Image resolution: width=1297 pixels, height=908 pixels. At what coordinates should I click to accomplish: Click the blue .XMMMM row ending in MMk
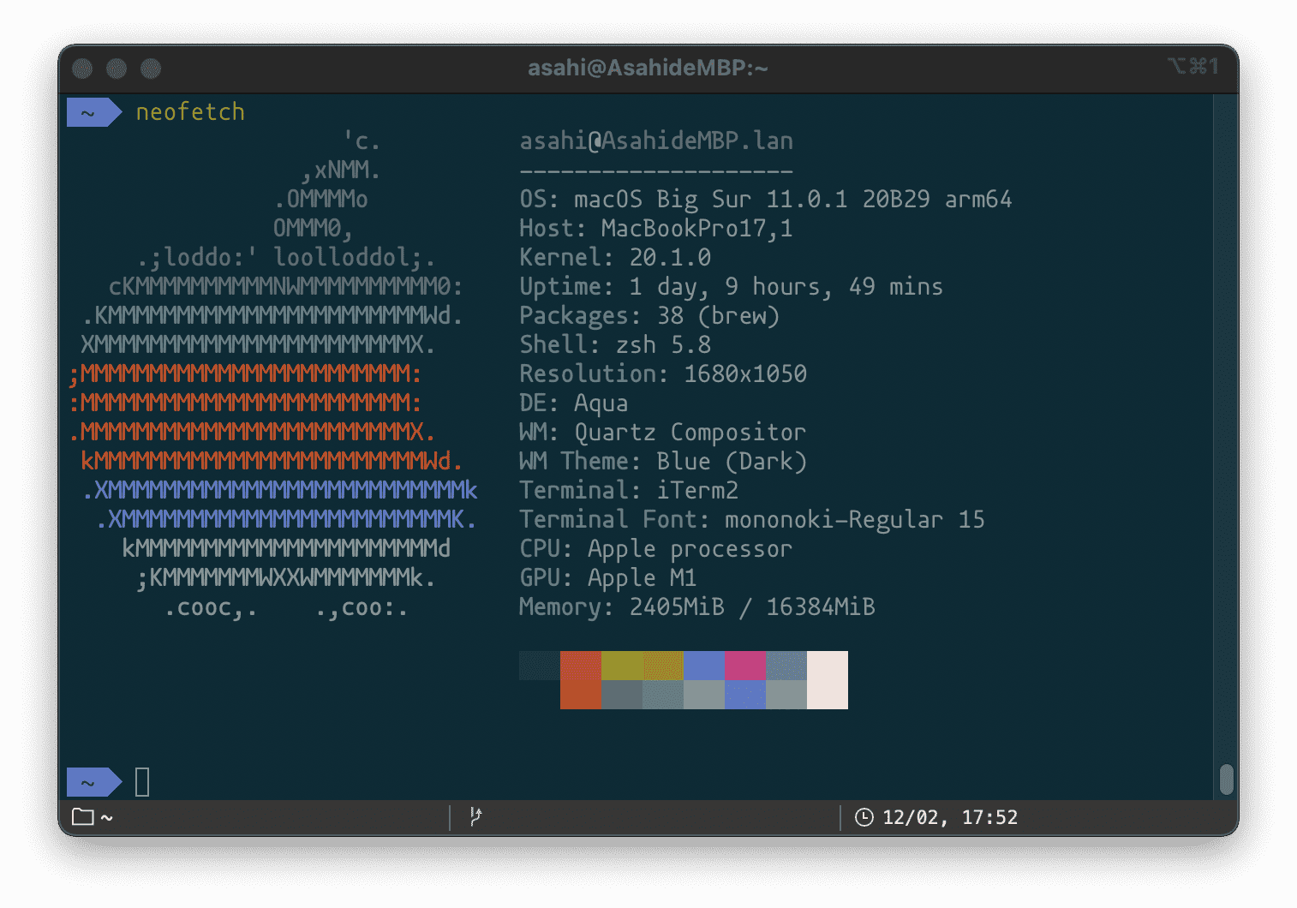pos(280,491)
